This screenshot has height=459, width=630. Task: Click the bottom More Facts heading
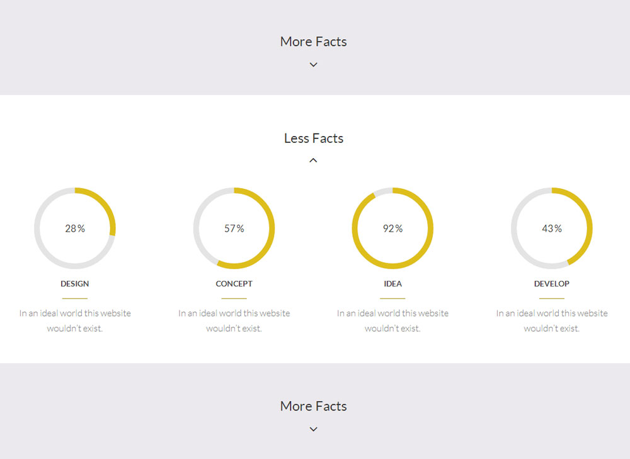tap(313, 406)
